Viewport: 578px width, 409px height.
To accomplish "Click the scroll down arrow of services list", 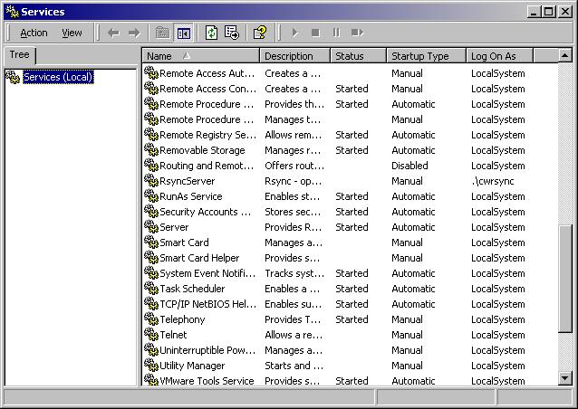I will (x=565, y=378).
